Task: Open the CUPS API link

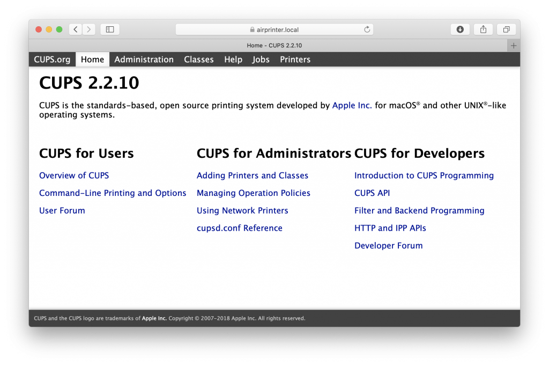Action: pyautogui.click(x=372, y=193)
